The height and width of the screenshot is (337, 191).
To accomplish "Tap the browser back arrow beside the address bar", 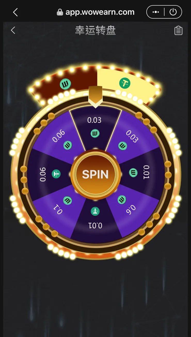I will 15,12.
